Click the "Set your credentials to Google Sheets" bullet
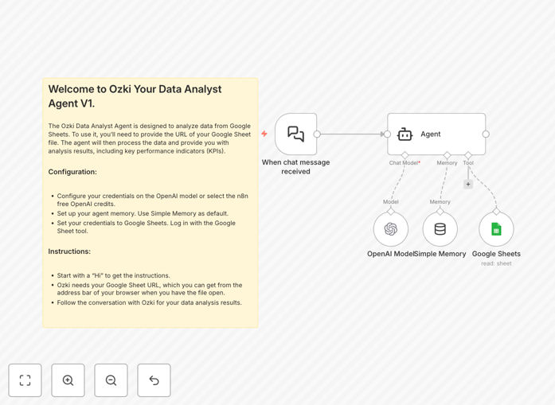Image resolution: width=555 pixels, height=405 pixels. point(147,227)
